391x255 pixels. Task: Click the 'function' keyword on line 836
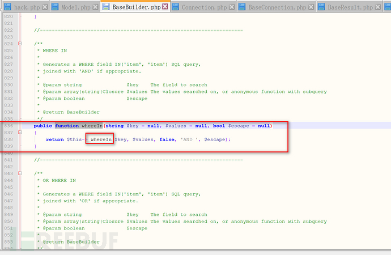[67, 126]
